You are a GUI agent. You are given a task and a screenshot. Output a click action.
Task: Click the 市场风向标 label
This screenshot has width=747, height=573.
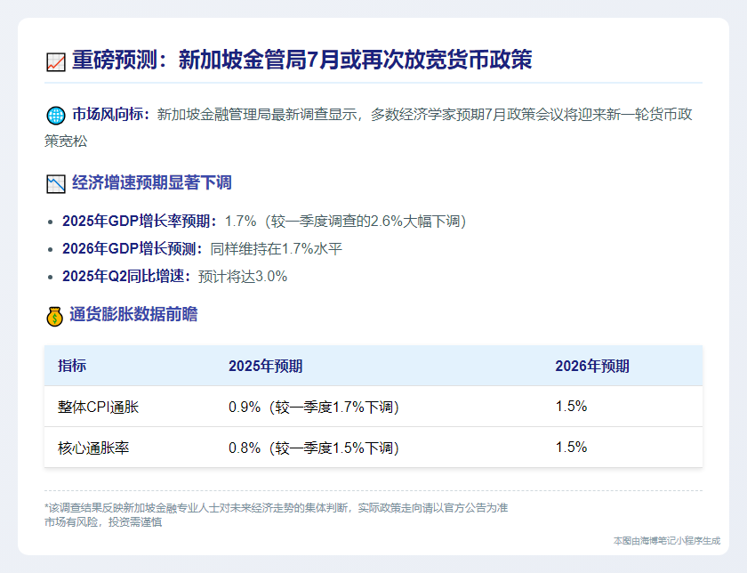click(x=111, y=115)
